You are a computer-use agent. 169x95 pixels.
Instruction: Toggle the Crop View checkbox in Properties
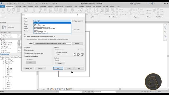(19, 41)
